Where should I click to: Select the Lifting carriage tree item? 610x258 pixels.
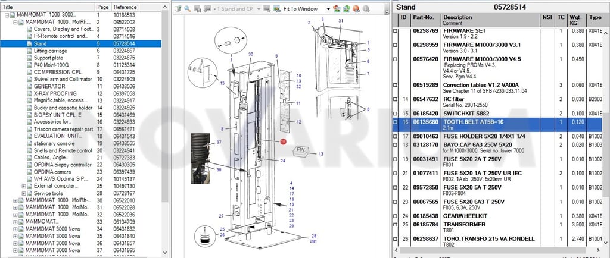click(50, 51)
